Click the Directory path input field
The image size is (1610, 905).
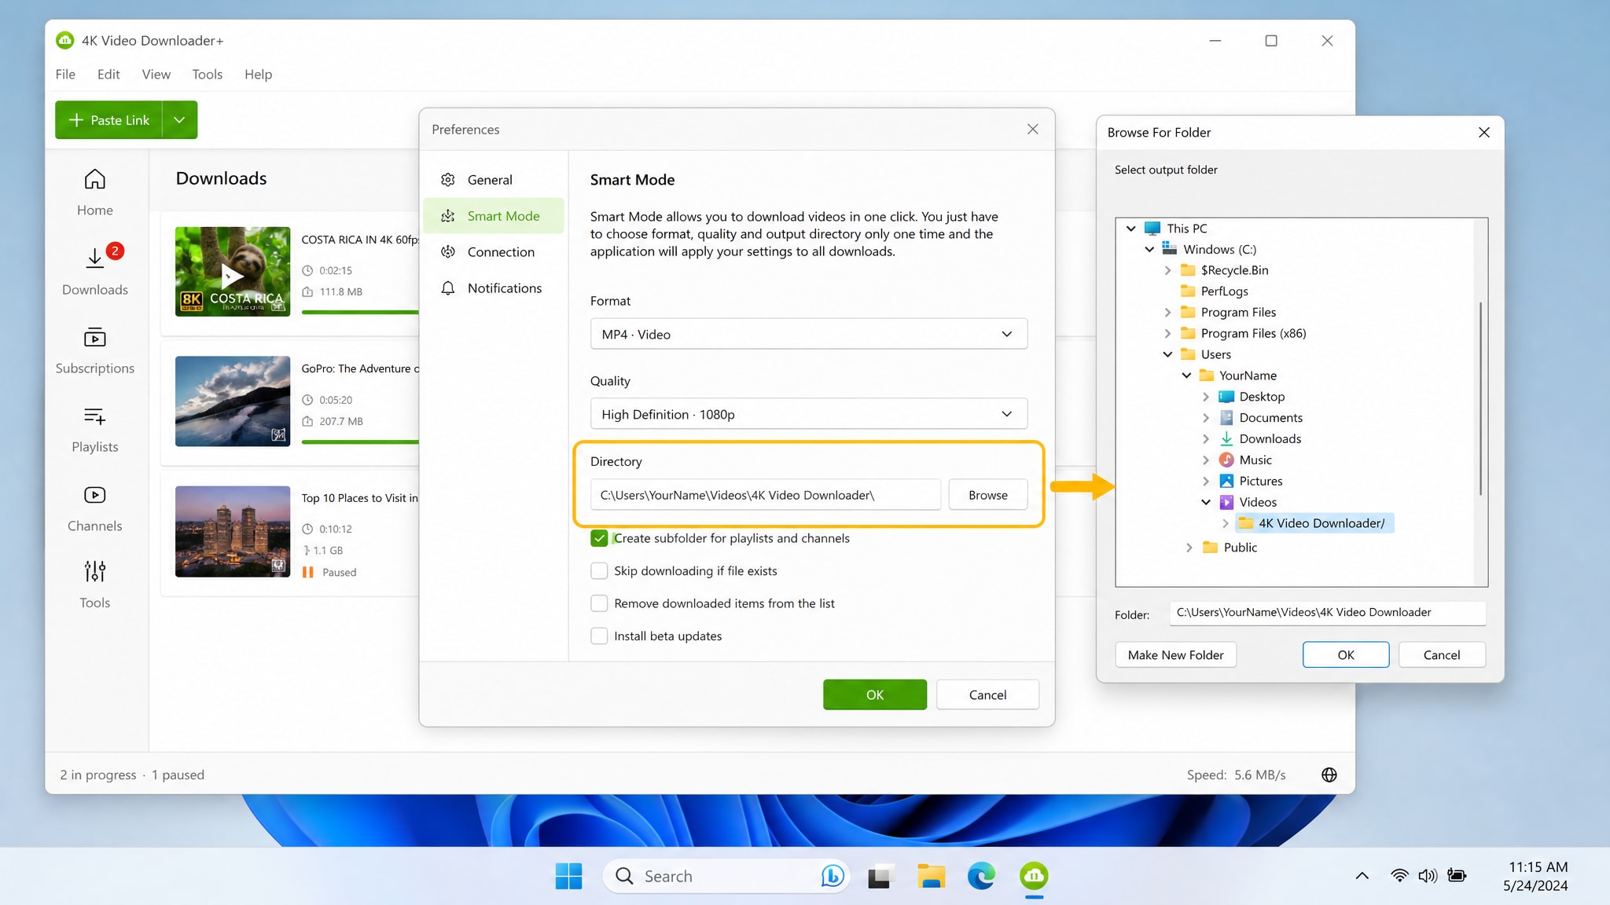click(765, 495)
